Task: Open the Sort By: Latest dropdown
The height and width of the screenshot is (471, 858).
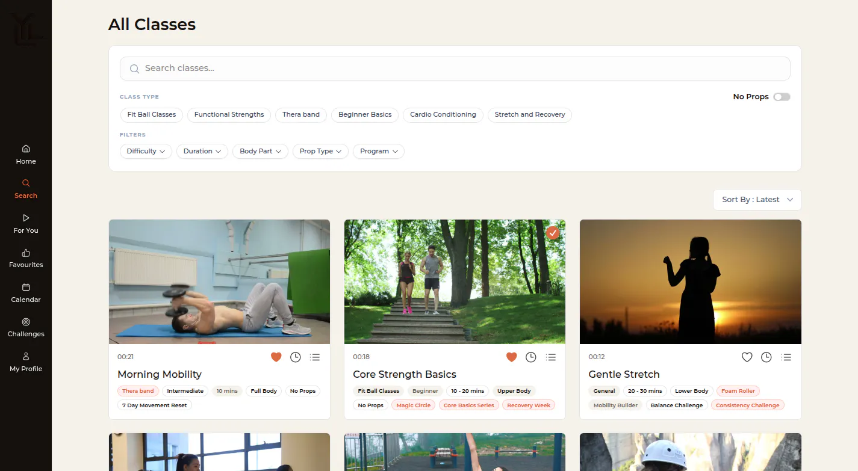Action: tap(757, 200)
